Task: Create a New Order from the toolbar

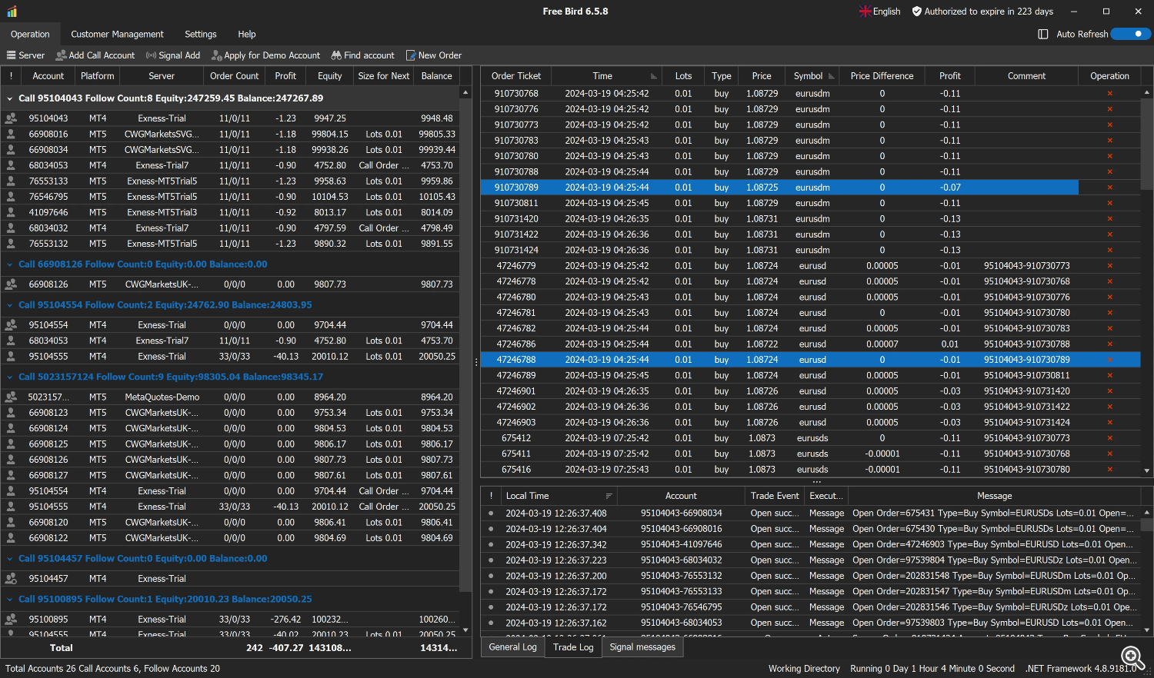Action: (433, 55)
